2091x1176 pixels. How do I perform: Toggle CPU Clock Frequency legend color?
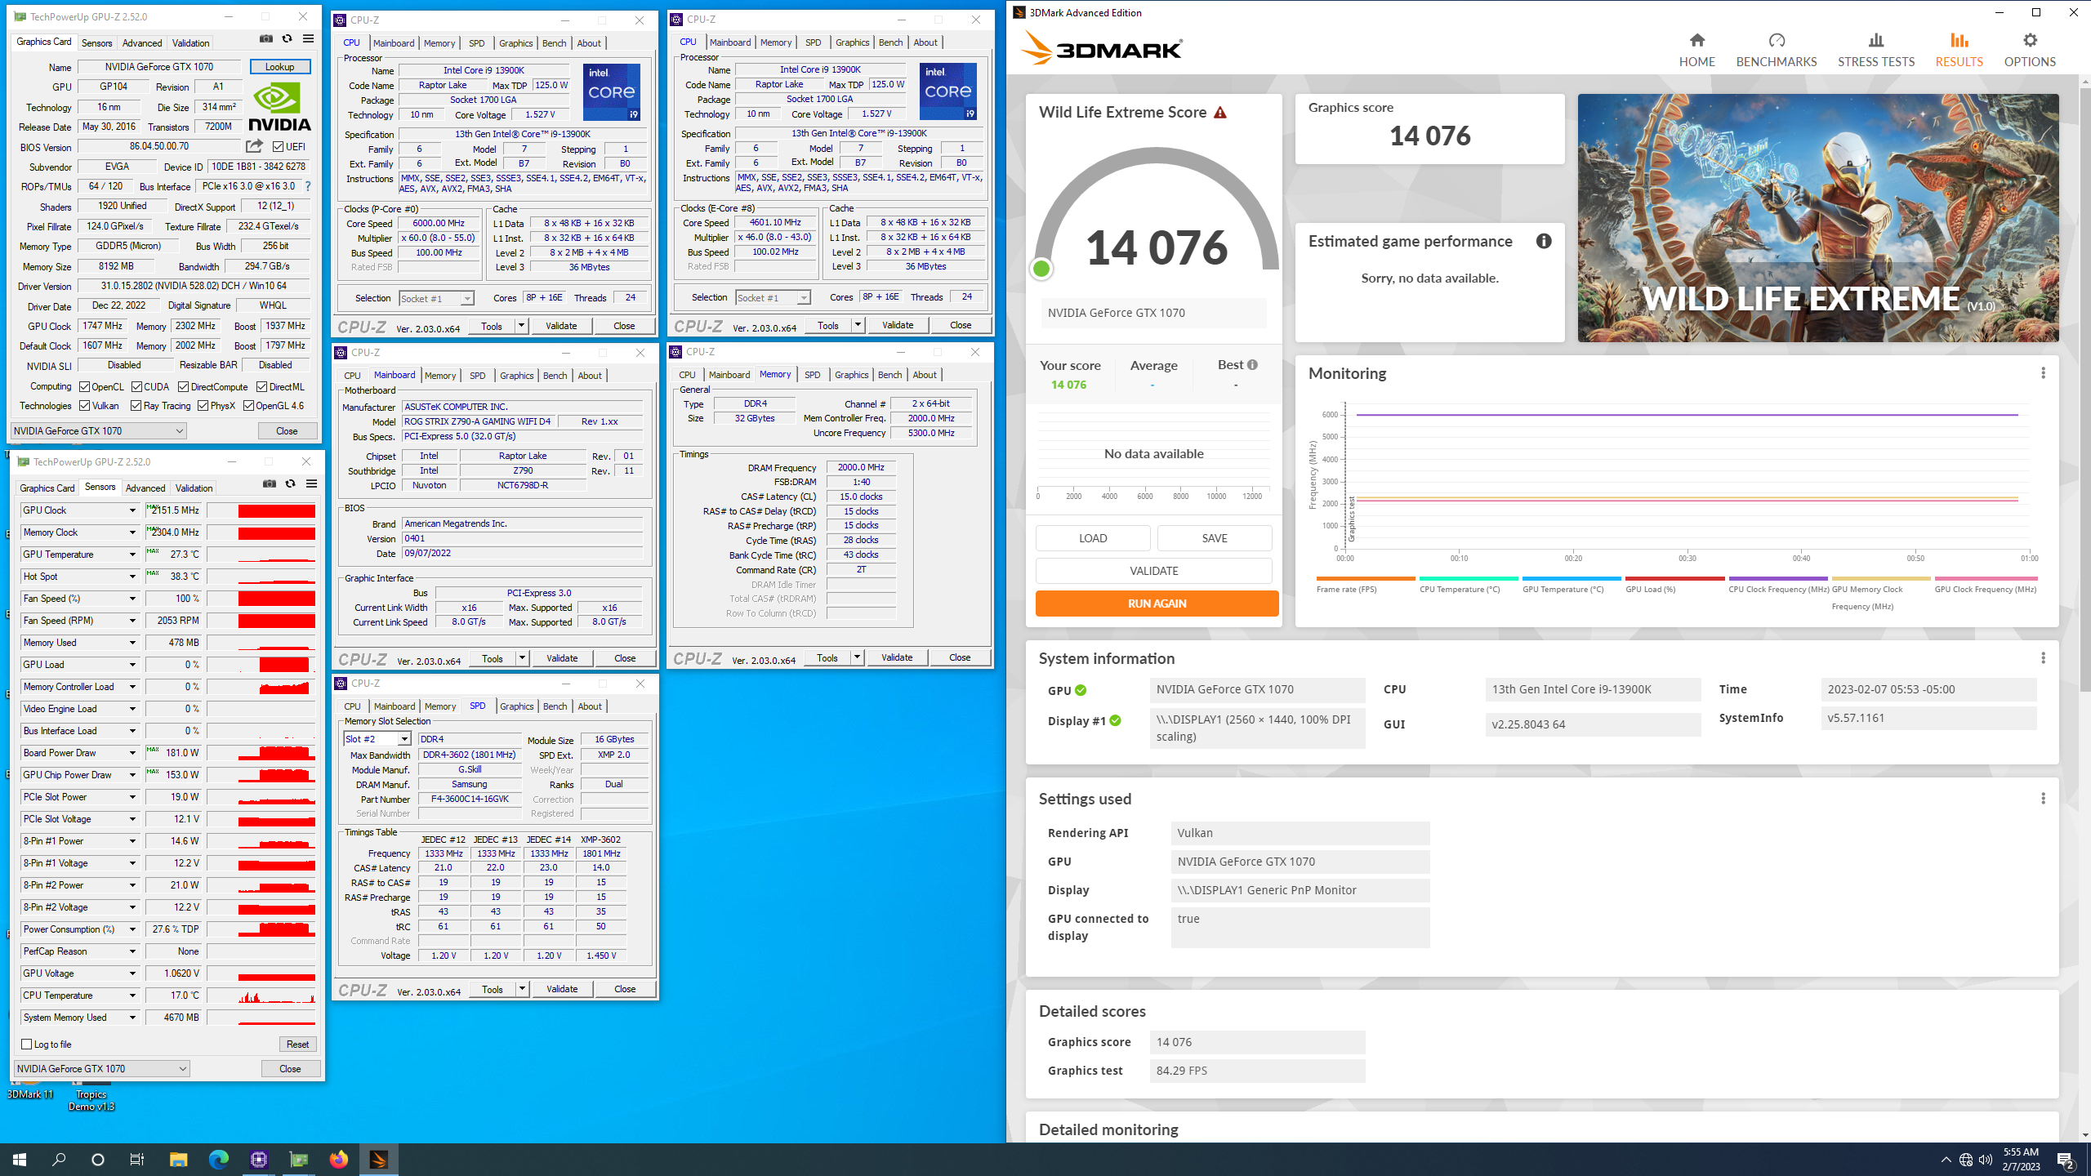(1778, 578)
